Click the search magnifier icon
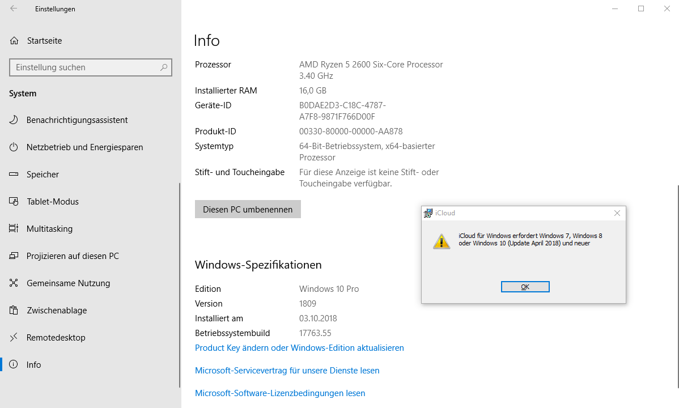 (x=164, y=67)
